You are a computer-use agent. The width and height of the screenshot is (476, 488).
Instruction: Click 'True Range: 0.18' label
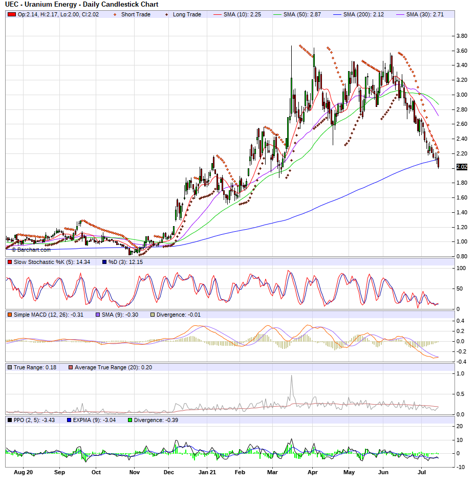(x=35, y=367)
